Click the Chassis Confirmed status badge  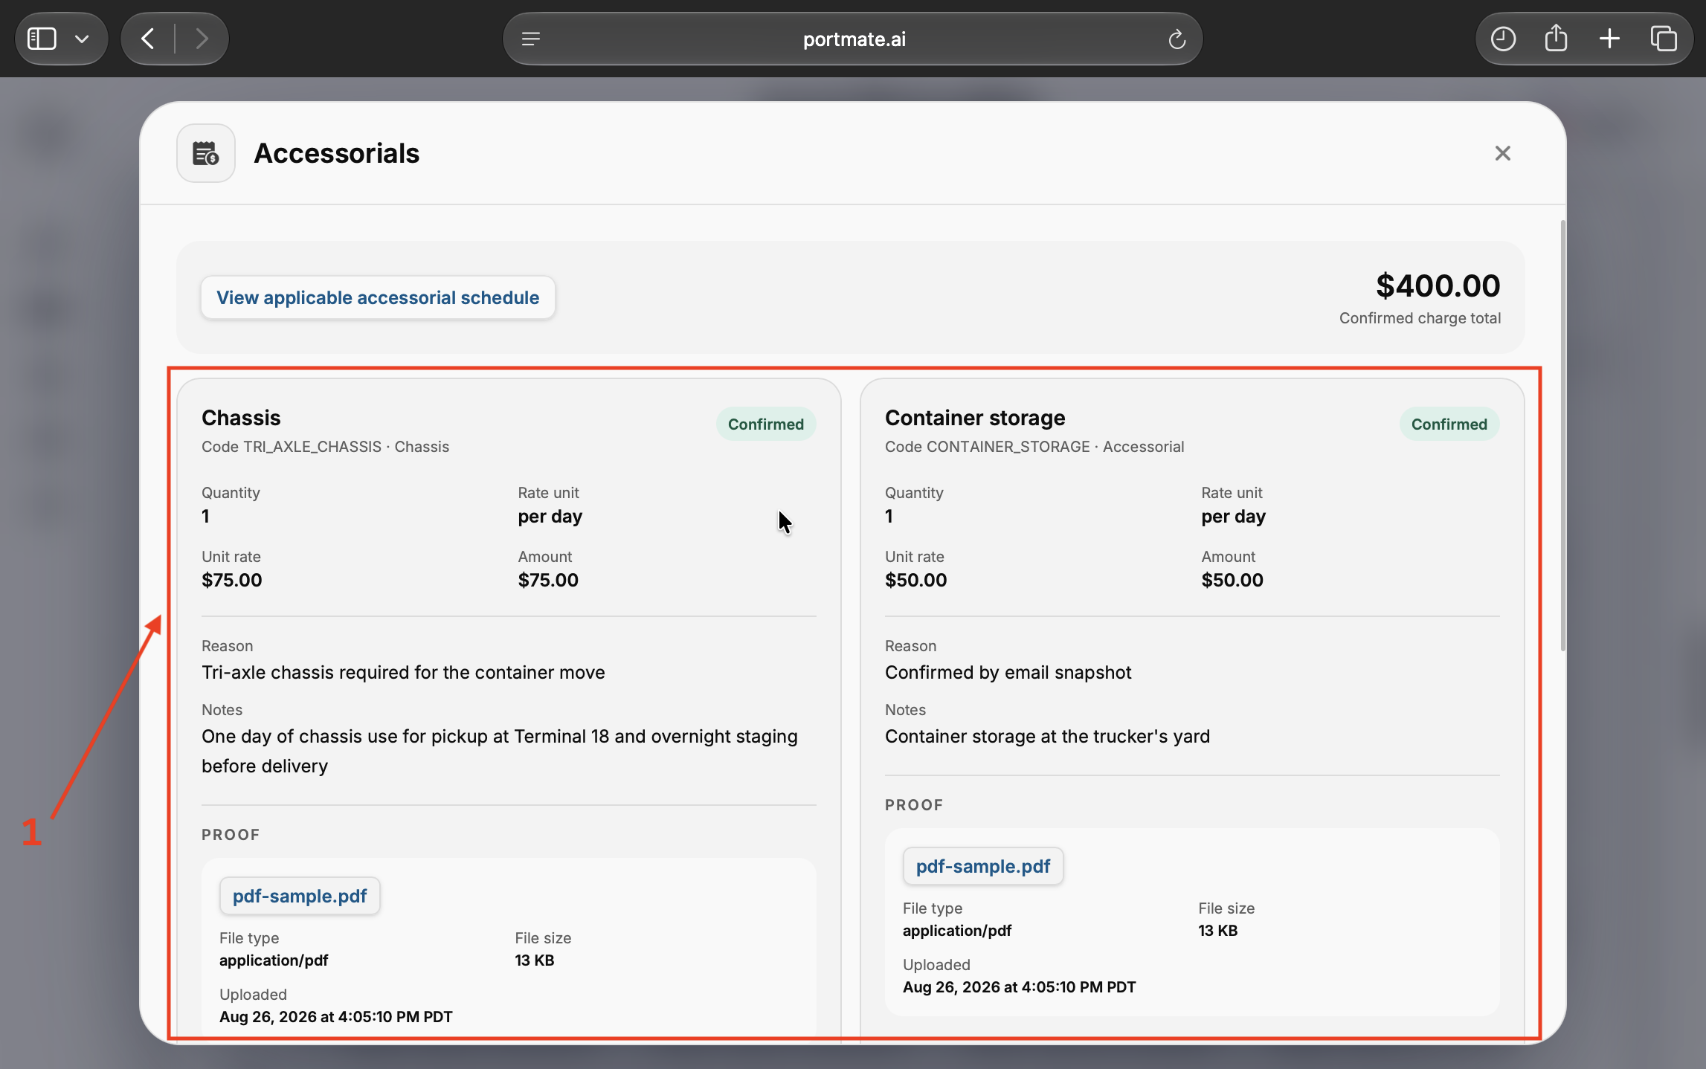[766, 424]
